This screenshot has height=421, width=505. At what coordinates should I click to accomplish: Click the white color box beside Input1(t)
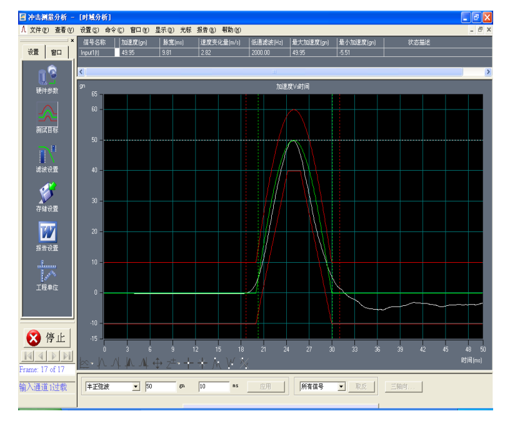pos(116,53)
